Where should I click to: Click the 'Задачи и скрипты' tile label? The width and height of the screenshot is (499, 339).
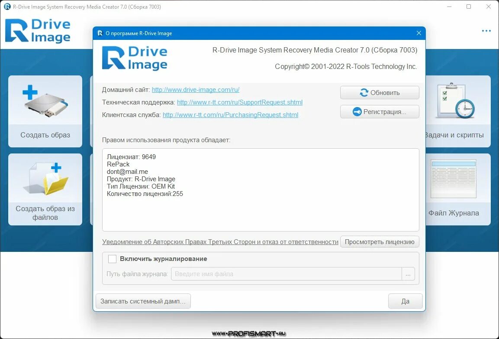click(454, 135)
